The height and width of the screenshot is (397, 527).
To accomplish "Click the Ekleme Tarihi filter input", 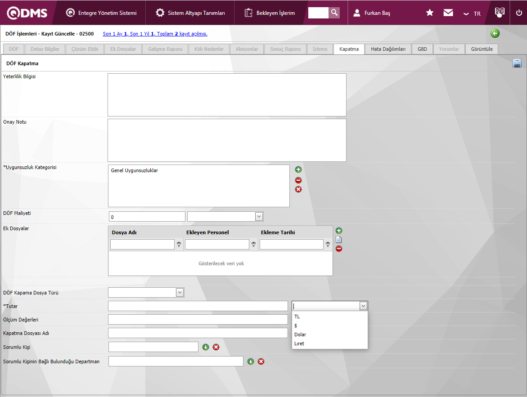I will [291, 245].
